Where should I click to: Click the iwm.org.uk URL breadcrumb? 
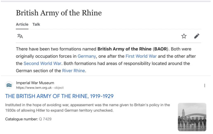click(x=34, y=88)
